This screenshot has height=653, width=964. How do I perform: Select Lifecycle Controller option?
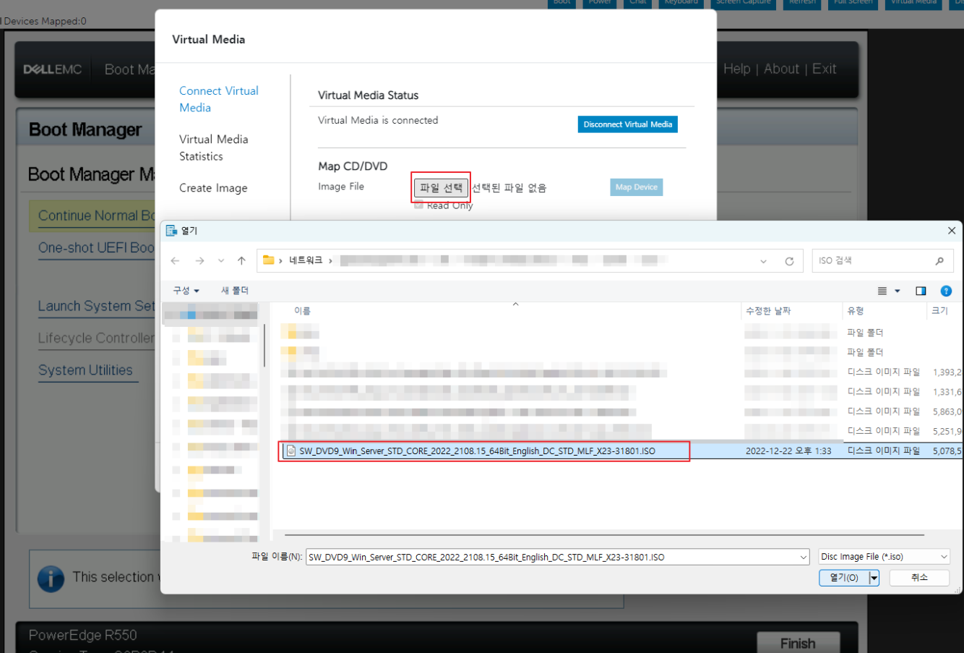tap(96, 338)
